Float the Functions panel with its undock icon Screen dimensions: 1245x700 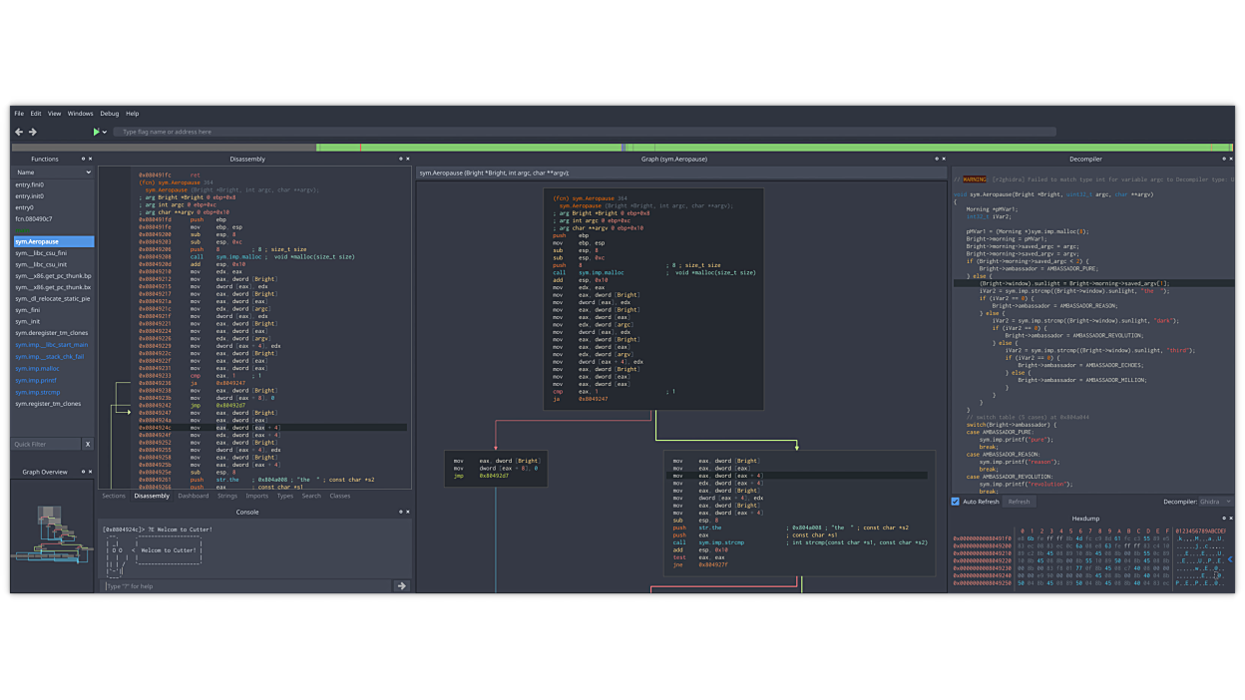tap(83, 159)
